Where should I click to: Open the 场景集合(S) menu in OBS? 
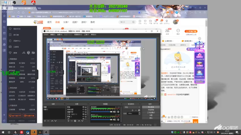coord(78,34)
